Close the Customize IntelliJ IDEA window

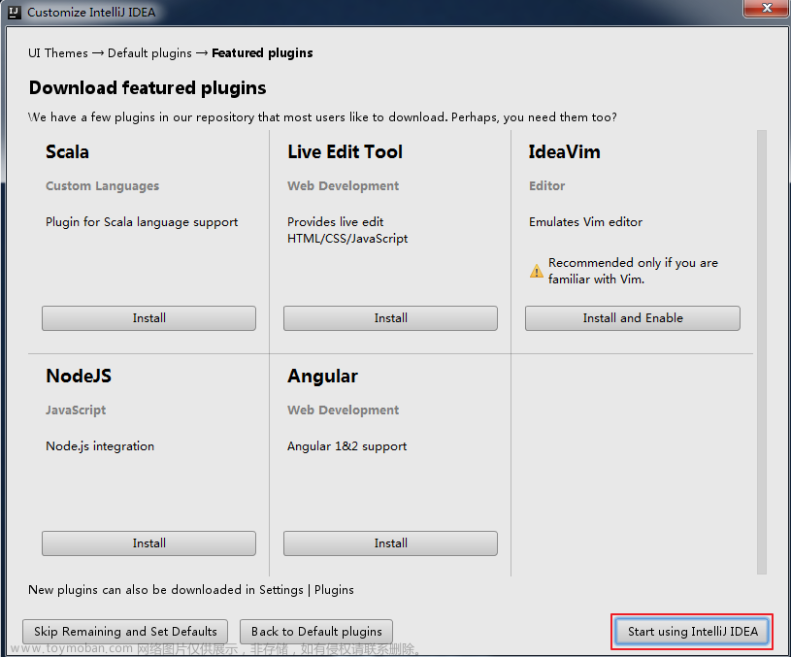pos(767,8)
